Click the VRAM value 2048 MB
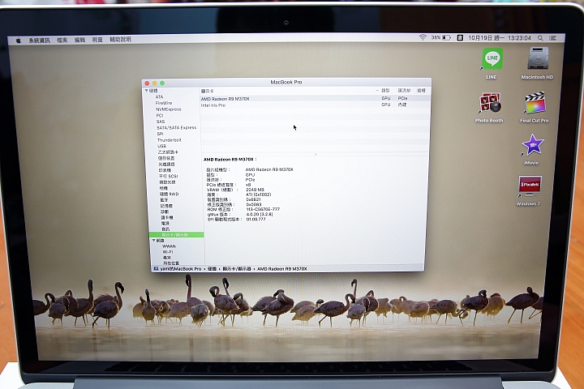 pyautogui.click(x=255, y=190)
